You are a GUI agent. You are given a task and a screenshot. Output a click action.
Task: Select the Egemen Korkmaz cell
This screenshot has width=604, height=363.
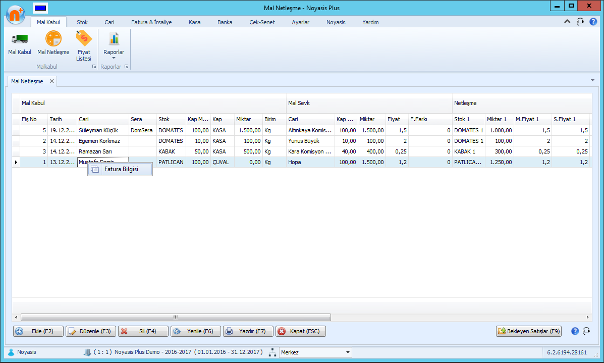coord(103,141)
